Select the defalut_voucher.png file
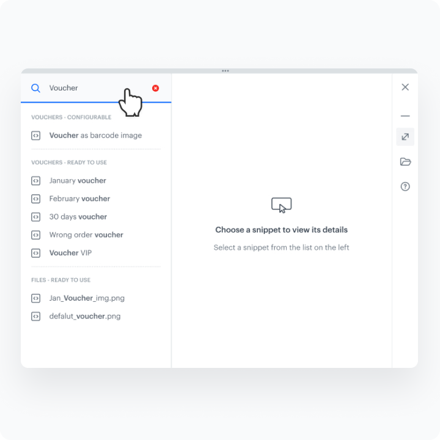440x440 pixels. coord(85,317)
